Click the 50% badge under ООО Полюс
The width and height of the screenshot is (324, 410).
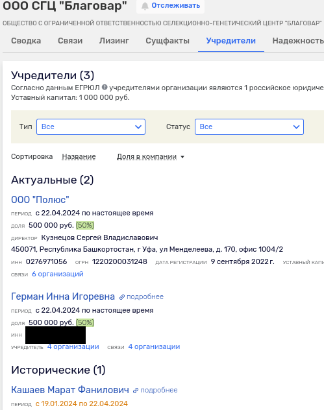[85, 225]
